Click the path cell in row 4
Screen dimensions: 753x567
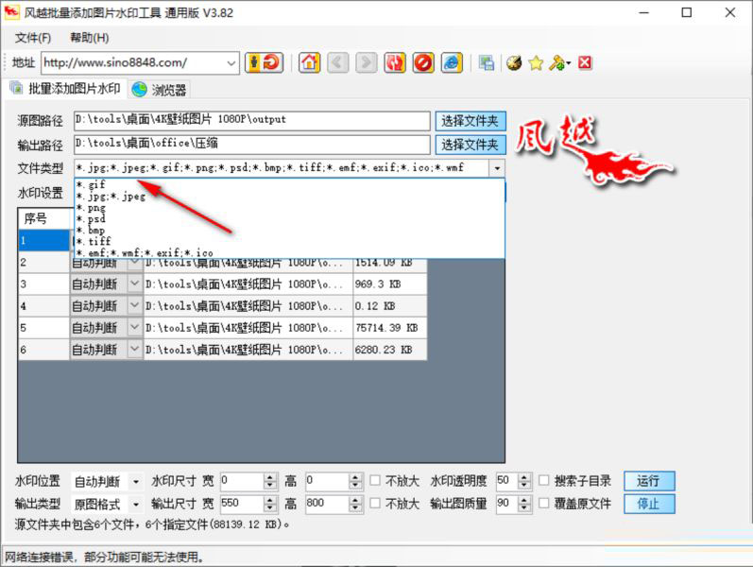point(248,306)
